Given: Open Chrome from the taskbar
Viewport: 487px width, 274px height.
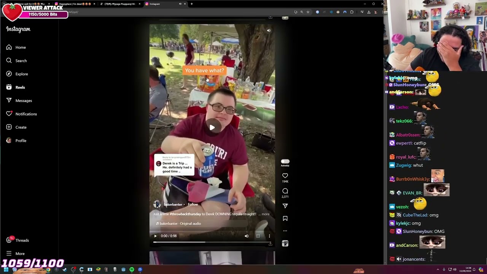Looking at the screenshot, I should coord(48,270).
